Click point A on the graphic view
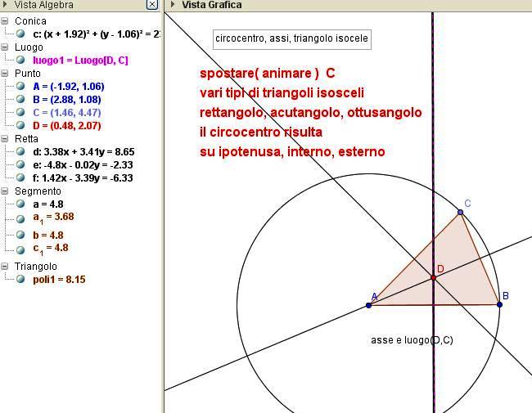 click(369, 305)
